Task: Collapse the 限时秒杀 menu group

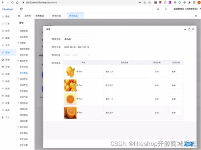Action: point(18,61)
